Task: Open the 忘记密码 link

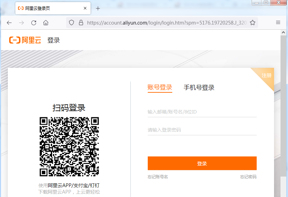Action: point(248,177)
